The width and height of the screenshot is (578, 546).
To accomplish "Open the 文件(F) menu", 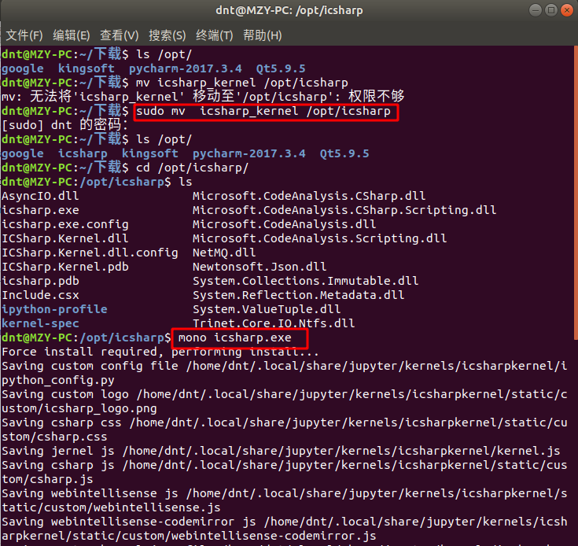I will (x=24, y=35).
